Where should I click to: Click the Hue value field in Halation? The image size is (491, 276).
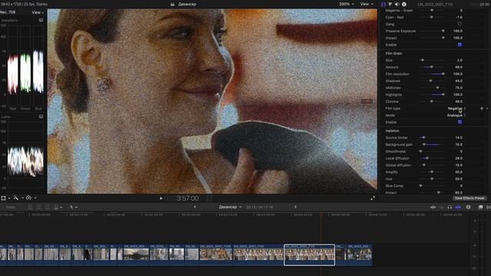click(x=459, y=179)
